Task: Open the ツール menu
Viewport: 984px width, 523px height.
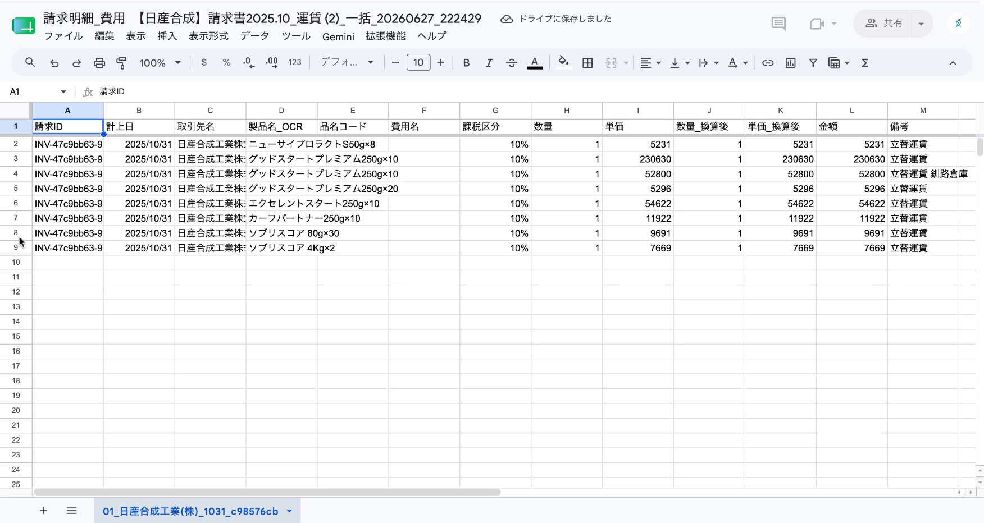Action: [296, 36]
